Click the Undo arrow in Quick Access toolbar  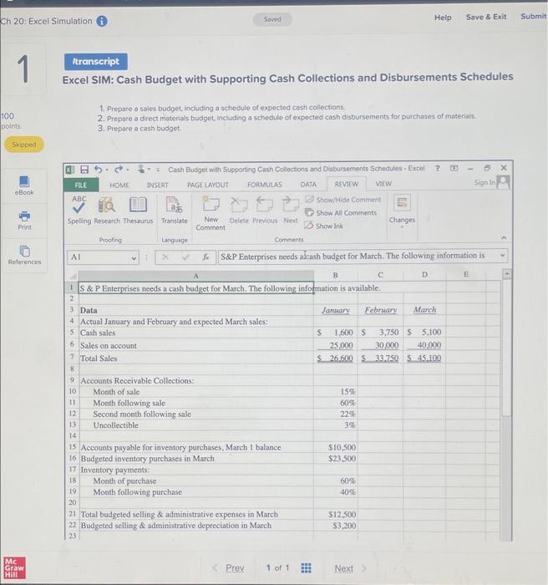pos(98,170)
